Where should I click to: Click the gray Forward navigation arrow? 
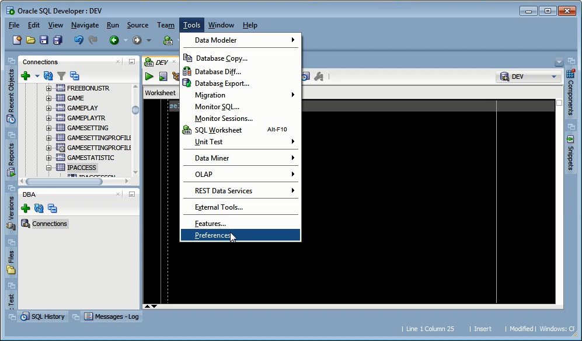tap(137, 40)
